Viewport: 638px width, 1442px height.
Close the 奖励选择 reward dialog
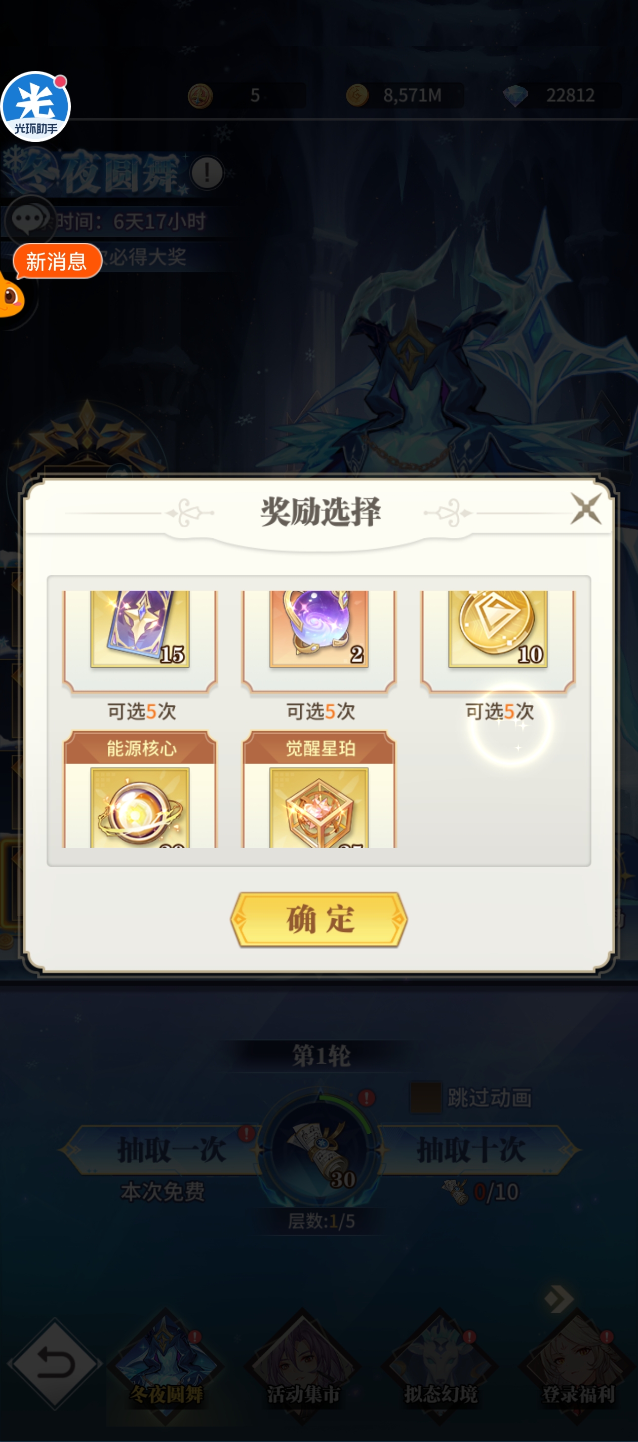point(585,508)
